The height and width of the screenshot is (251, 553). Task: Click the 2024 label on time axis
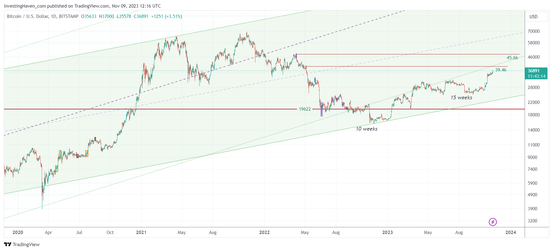tap(511, 232)
